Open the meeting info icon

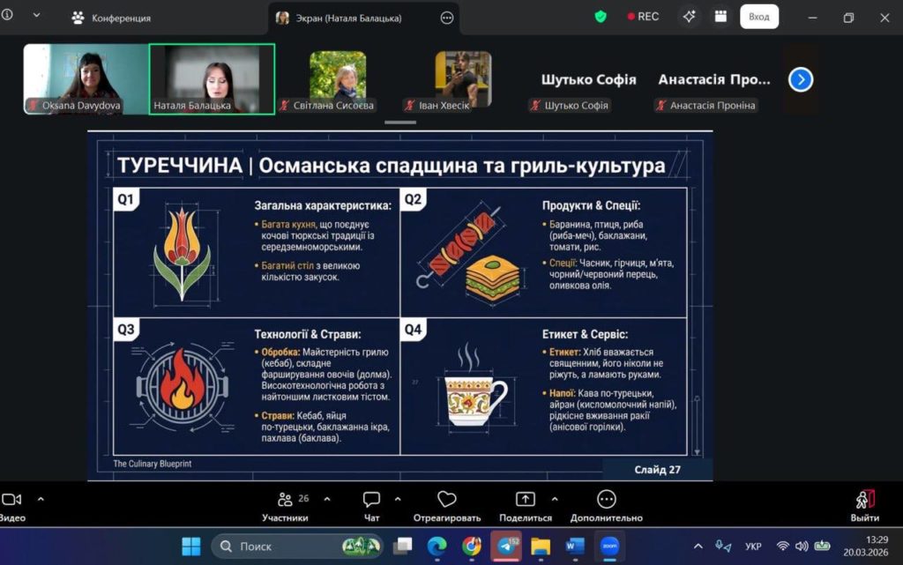point(7,15)
